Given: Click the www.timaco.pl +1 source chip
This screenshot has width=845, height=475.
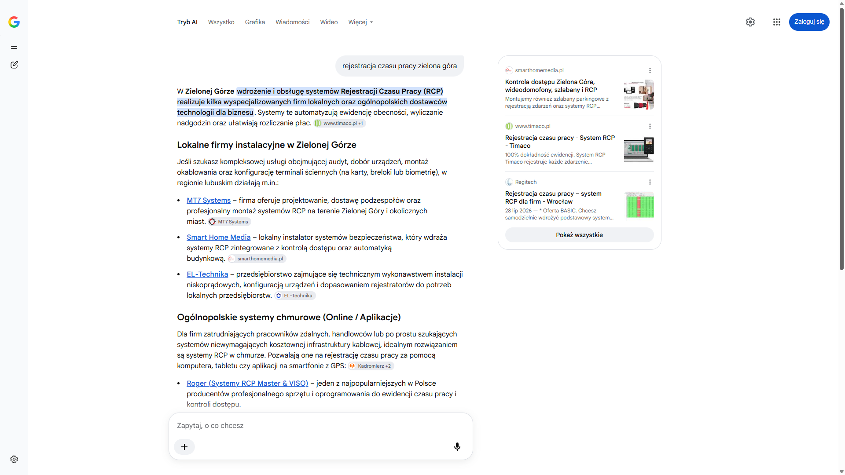Looking at the screenshot, I should click(x=339, y=123).
